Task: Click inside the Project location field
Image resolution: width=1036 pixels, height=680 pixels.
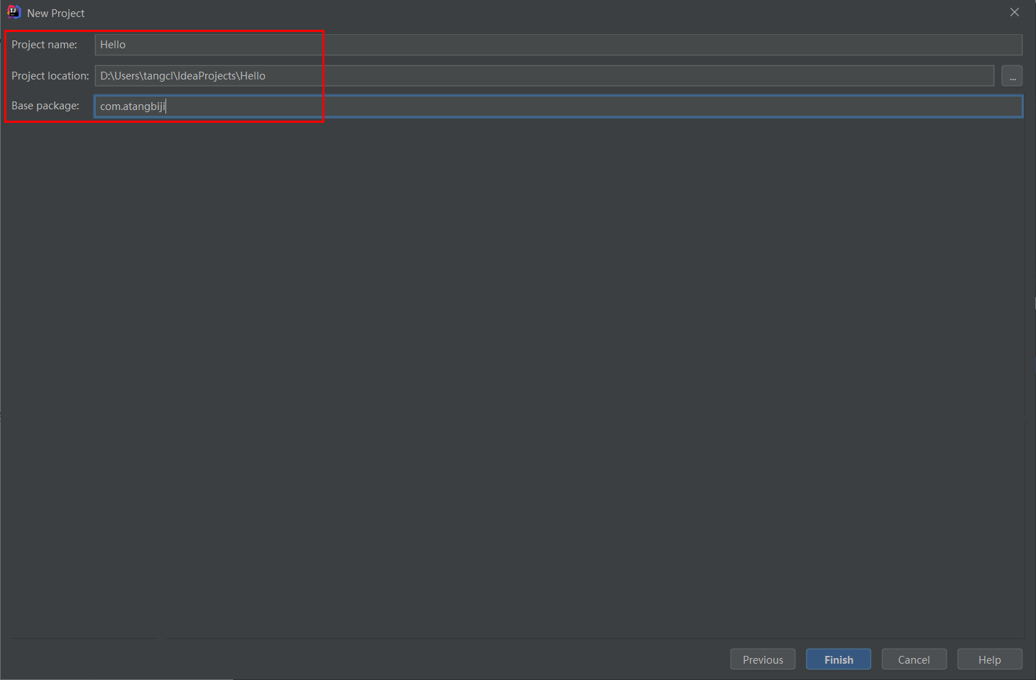Action: coord(544,76)
